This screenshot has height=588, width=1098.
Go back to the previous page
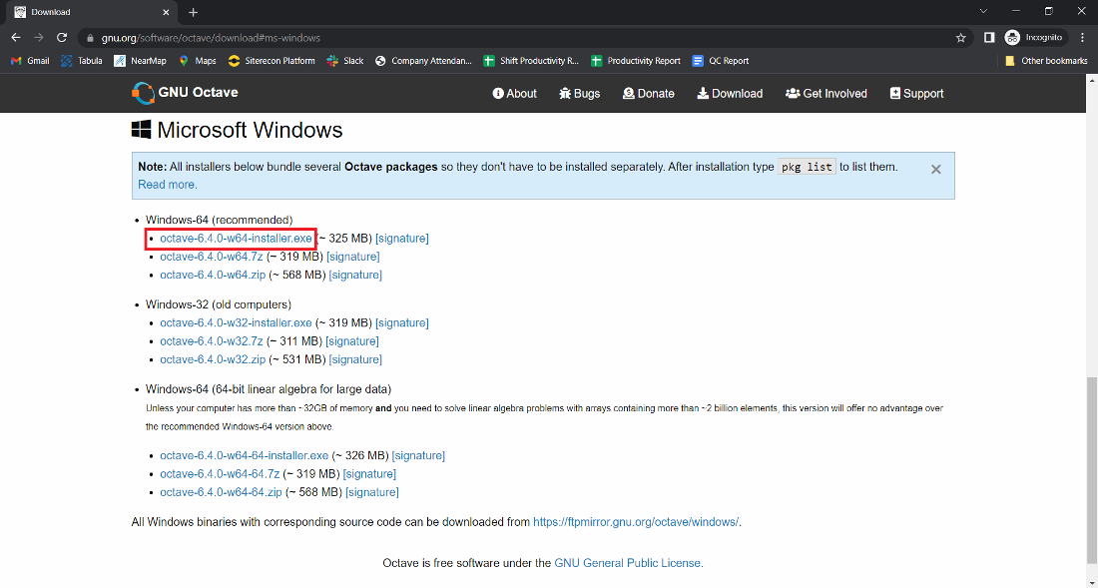(x=16, y=38)
